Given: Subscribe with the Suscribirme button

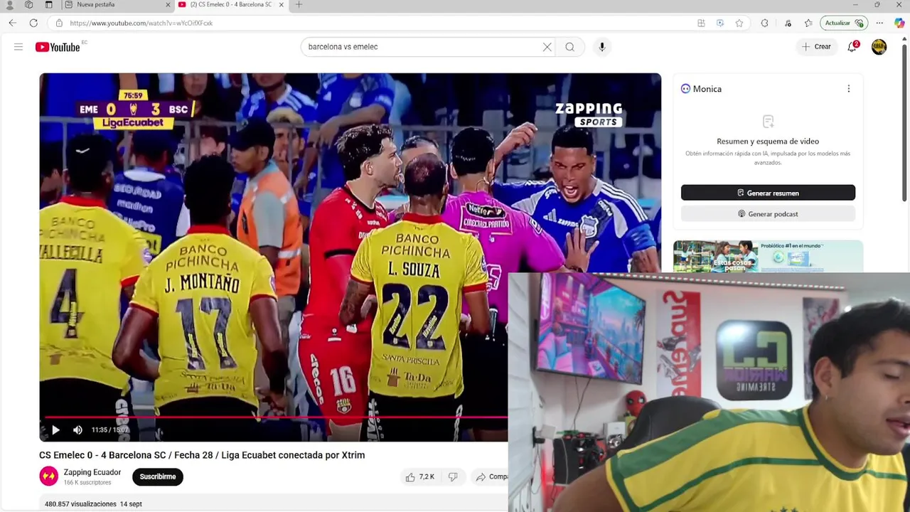Looking at the screenshot, I should [x=158, y=476].
